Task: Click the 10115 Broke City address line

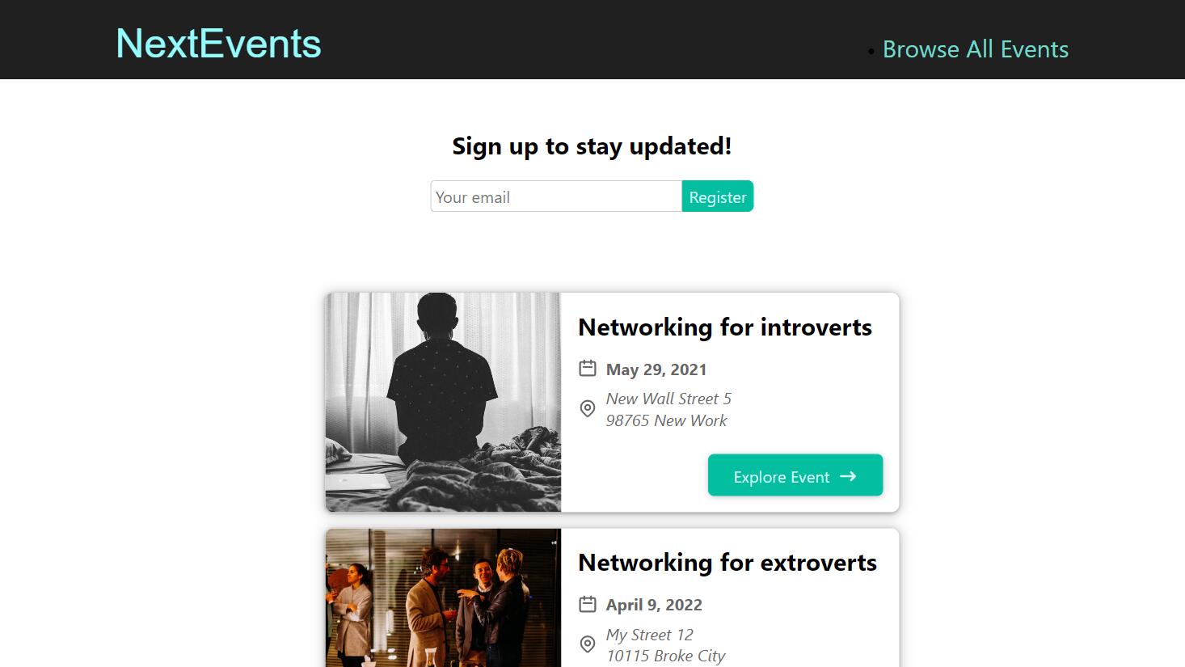Action: point(665,656)
